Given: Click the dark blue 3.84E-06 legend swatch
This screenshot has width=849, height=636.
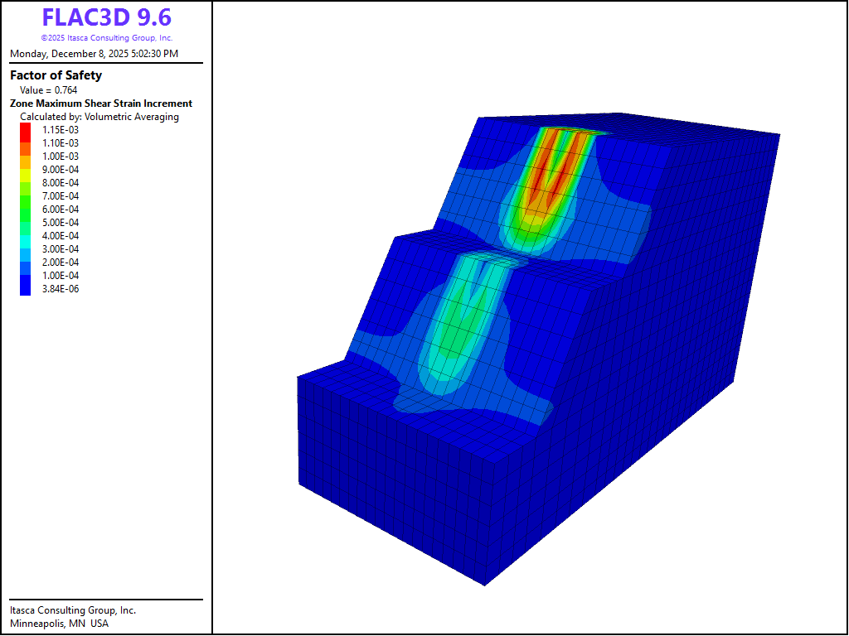Looking at the screenshot, I should [25, 289].
